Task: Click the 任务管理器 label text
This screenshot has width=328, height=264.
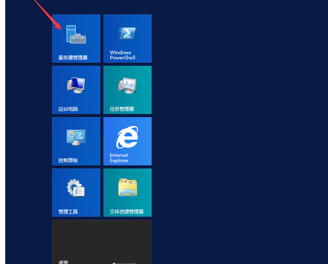Action: pyautogui.click(x=122, y=109)
